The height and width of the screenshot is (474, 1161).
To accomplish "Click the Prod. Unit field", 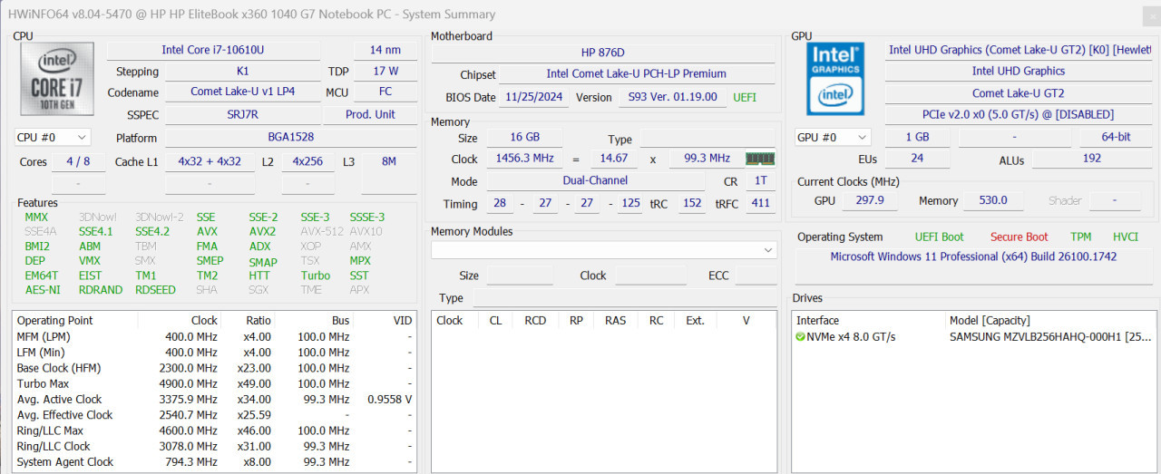I will [x=371, y=114].
